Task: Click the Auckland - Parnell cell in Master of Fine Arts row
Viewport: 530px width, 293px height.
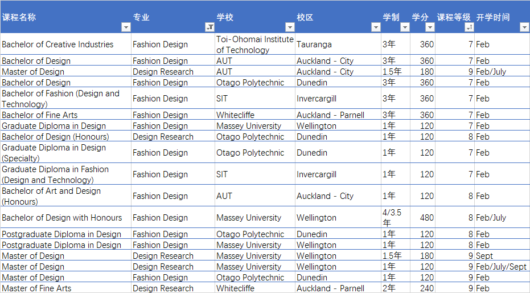Action: 338,288
